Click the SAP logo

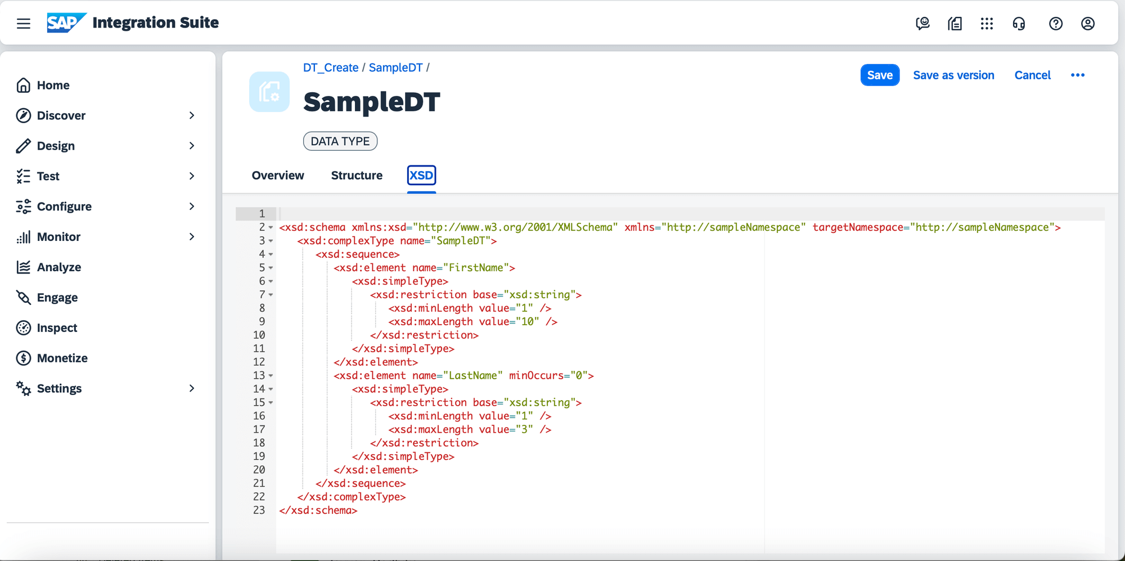[66, 23]
